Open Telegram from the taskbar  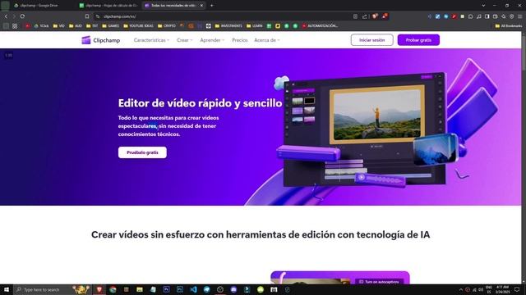(206, 289)
